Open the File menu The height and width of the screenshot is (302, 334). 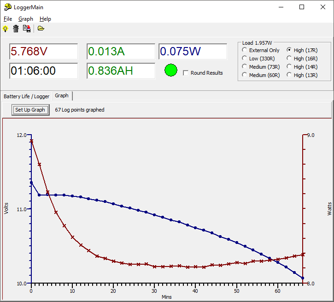tap(8, 19)
